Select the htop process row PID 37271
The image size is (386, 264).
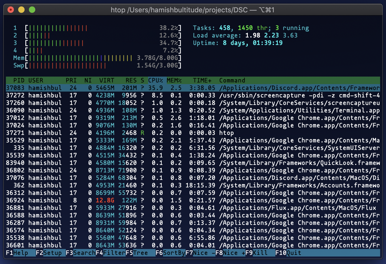tap(193, 133)
